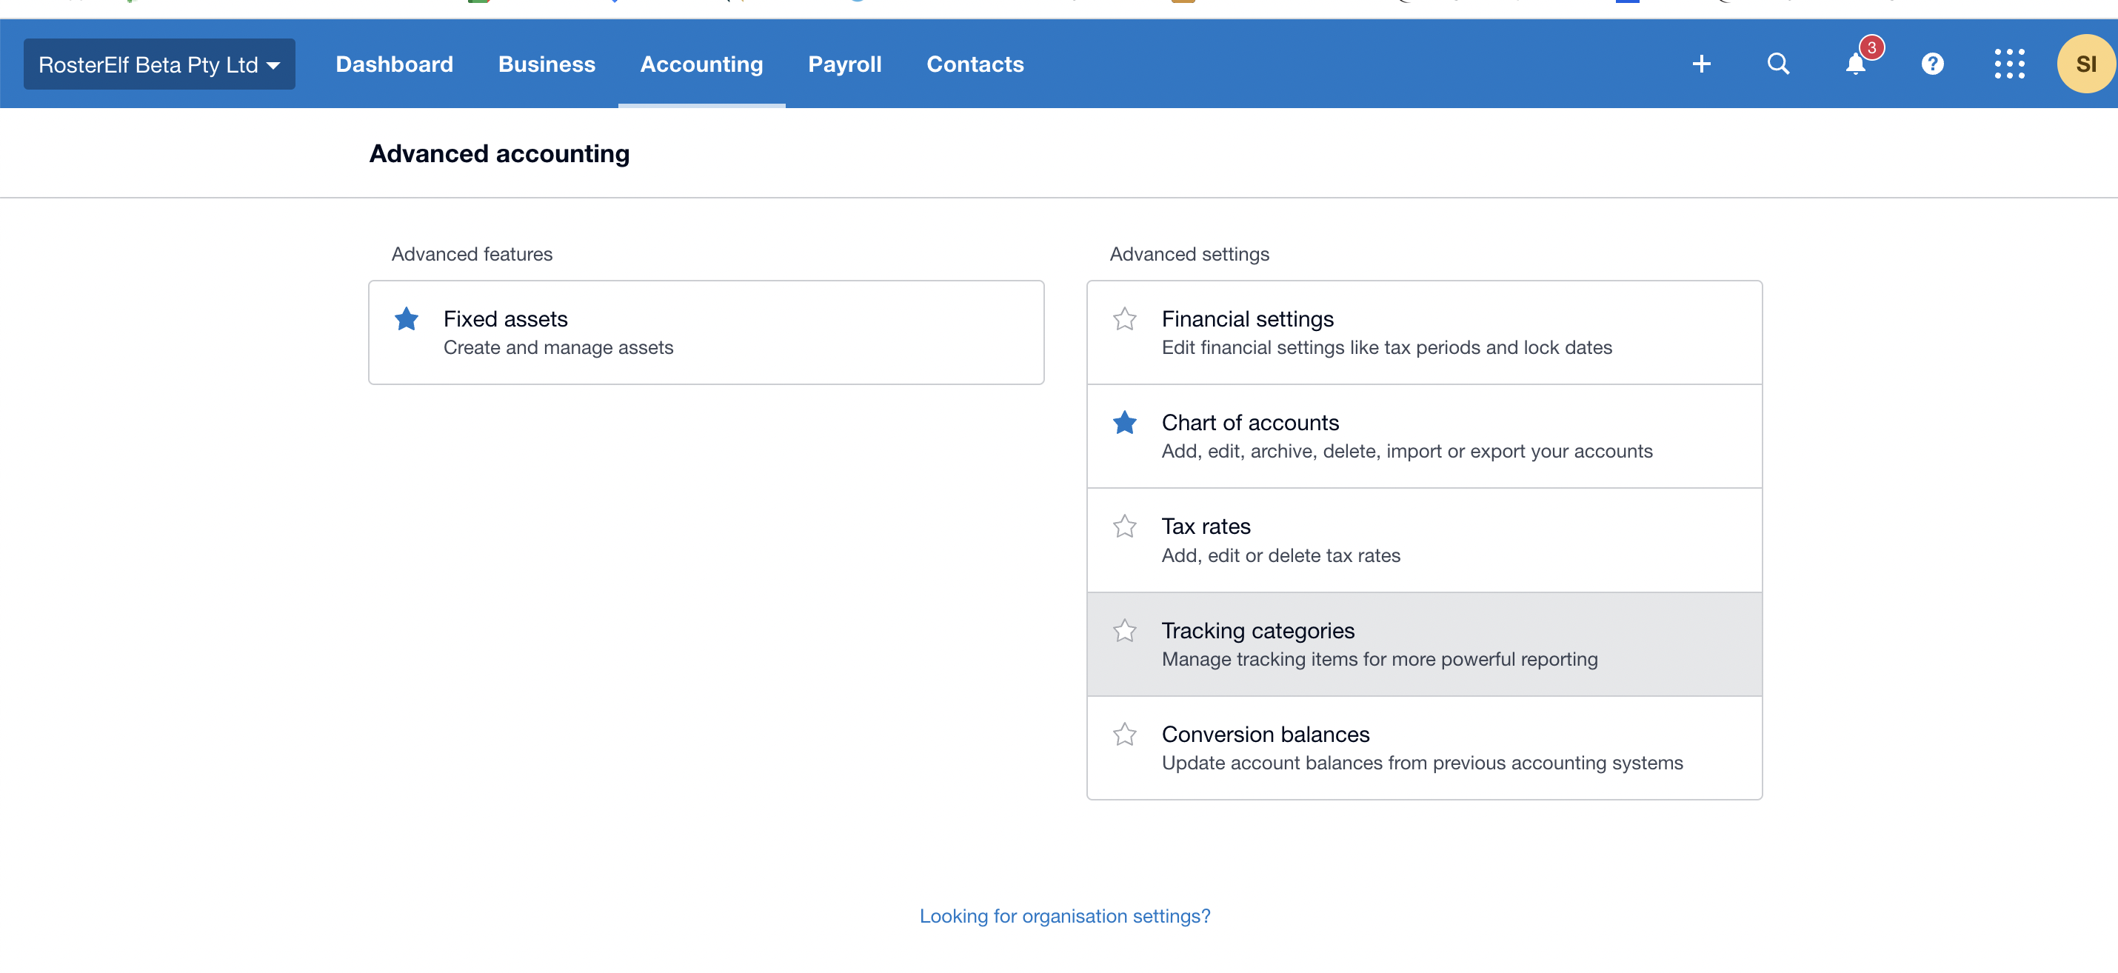The image size is (2118, 973).
Task: Favourite the Tracking categories star
Action: point(1124,630)
